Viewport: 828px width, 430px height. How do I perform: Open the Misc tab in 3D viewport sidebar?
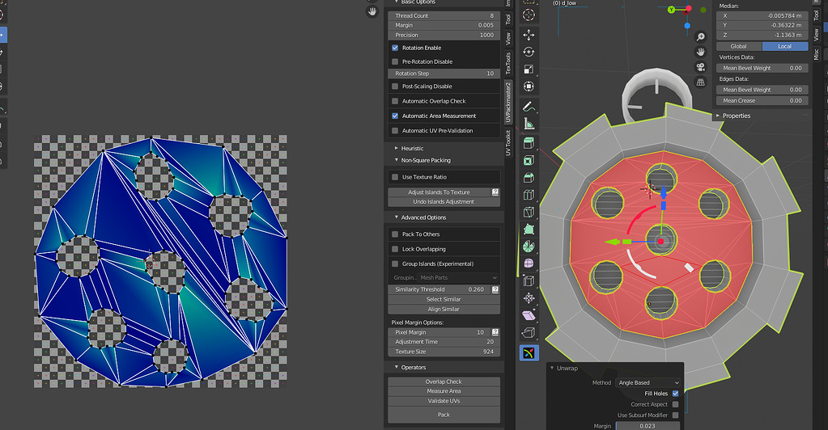tap(816, 53)
